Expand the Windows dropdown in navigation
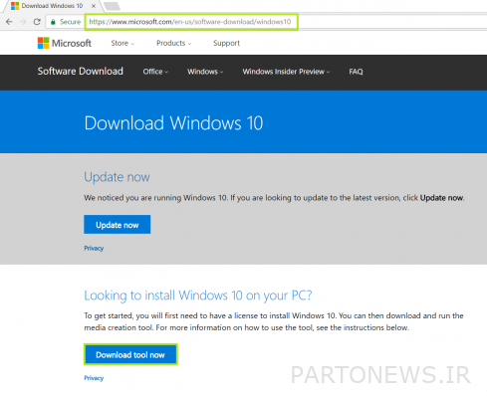Screen dimensions: 487x398 (x=205, y=72)
